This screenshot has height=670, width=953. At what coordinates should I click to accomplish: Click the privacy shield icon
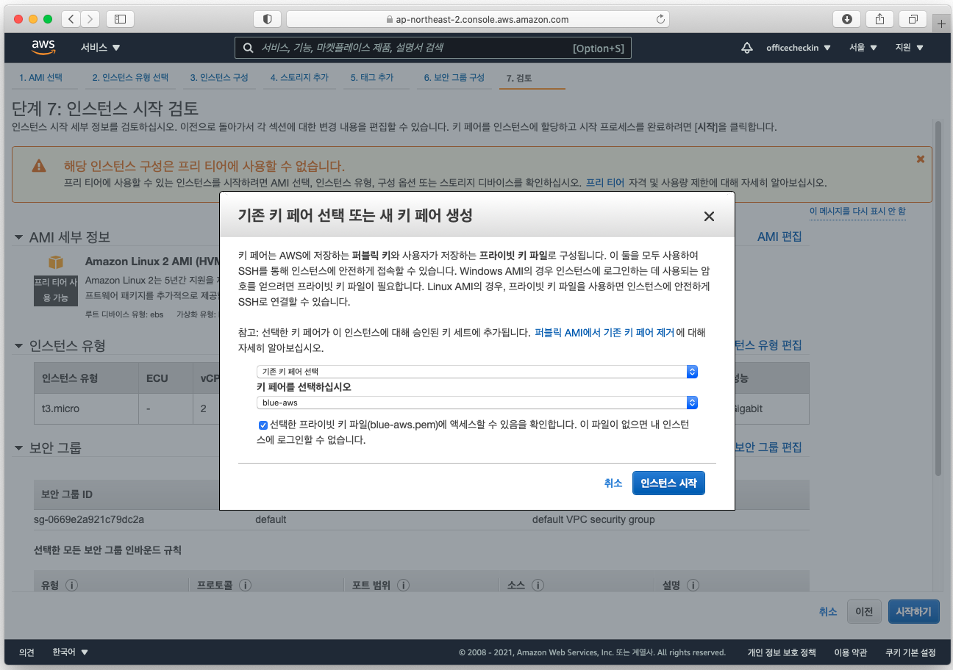267,19
